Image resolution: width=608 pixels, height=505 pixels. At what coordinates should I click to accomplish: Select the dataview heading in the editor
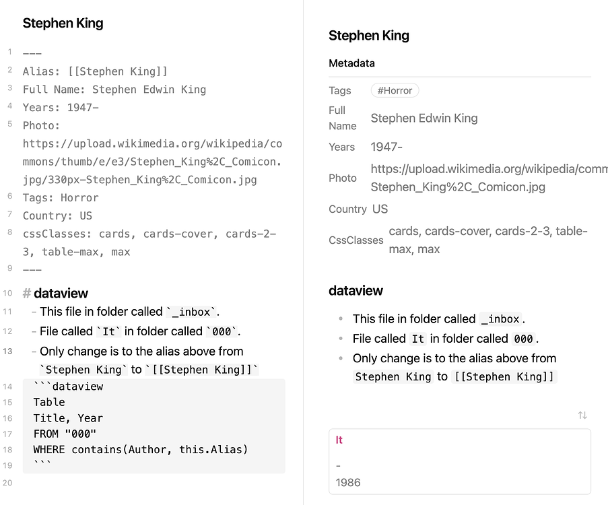[61, 293]
